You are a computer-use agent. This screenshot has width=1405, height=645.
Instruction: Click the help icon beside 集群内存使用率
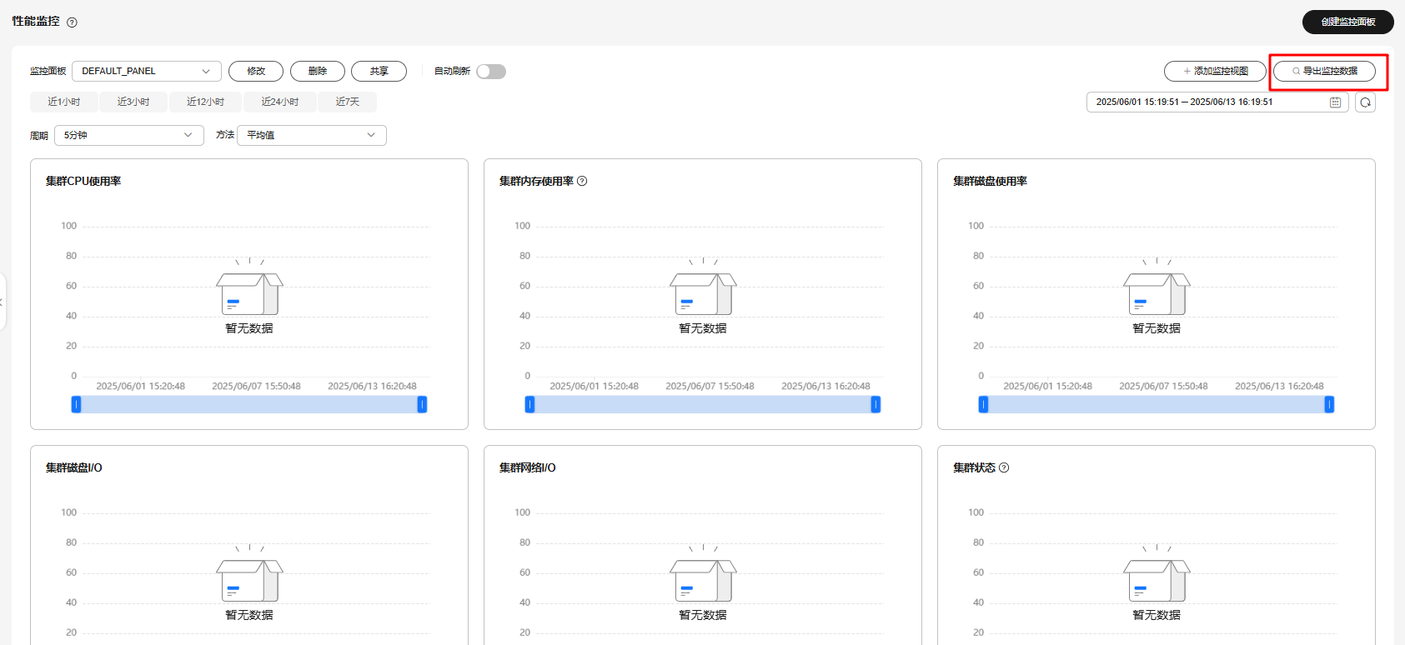(582, 181)
